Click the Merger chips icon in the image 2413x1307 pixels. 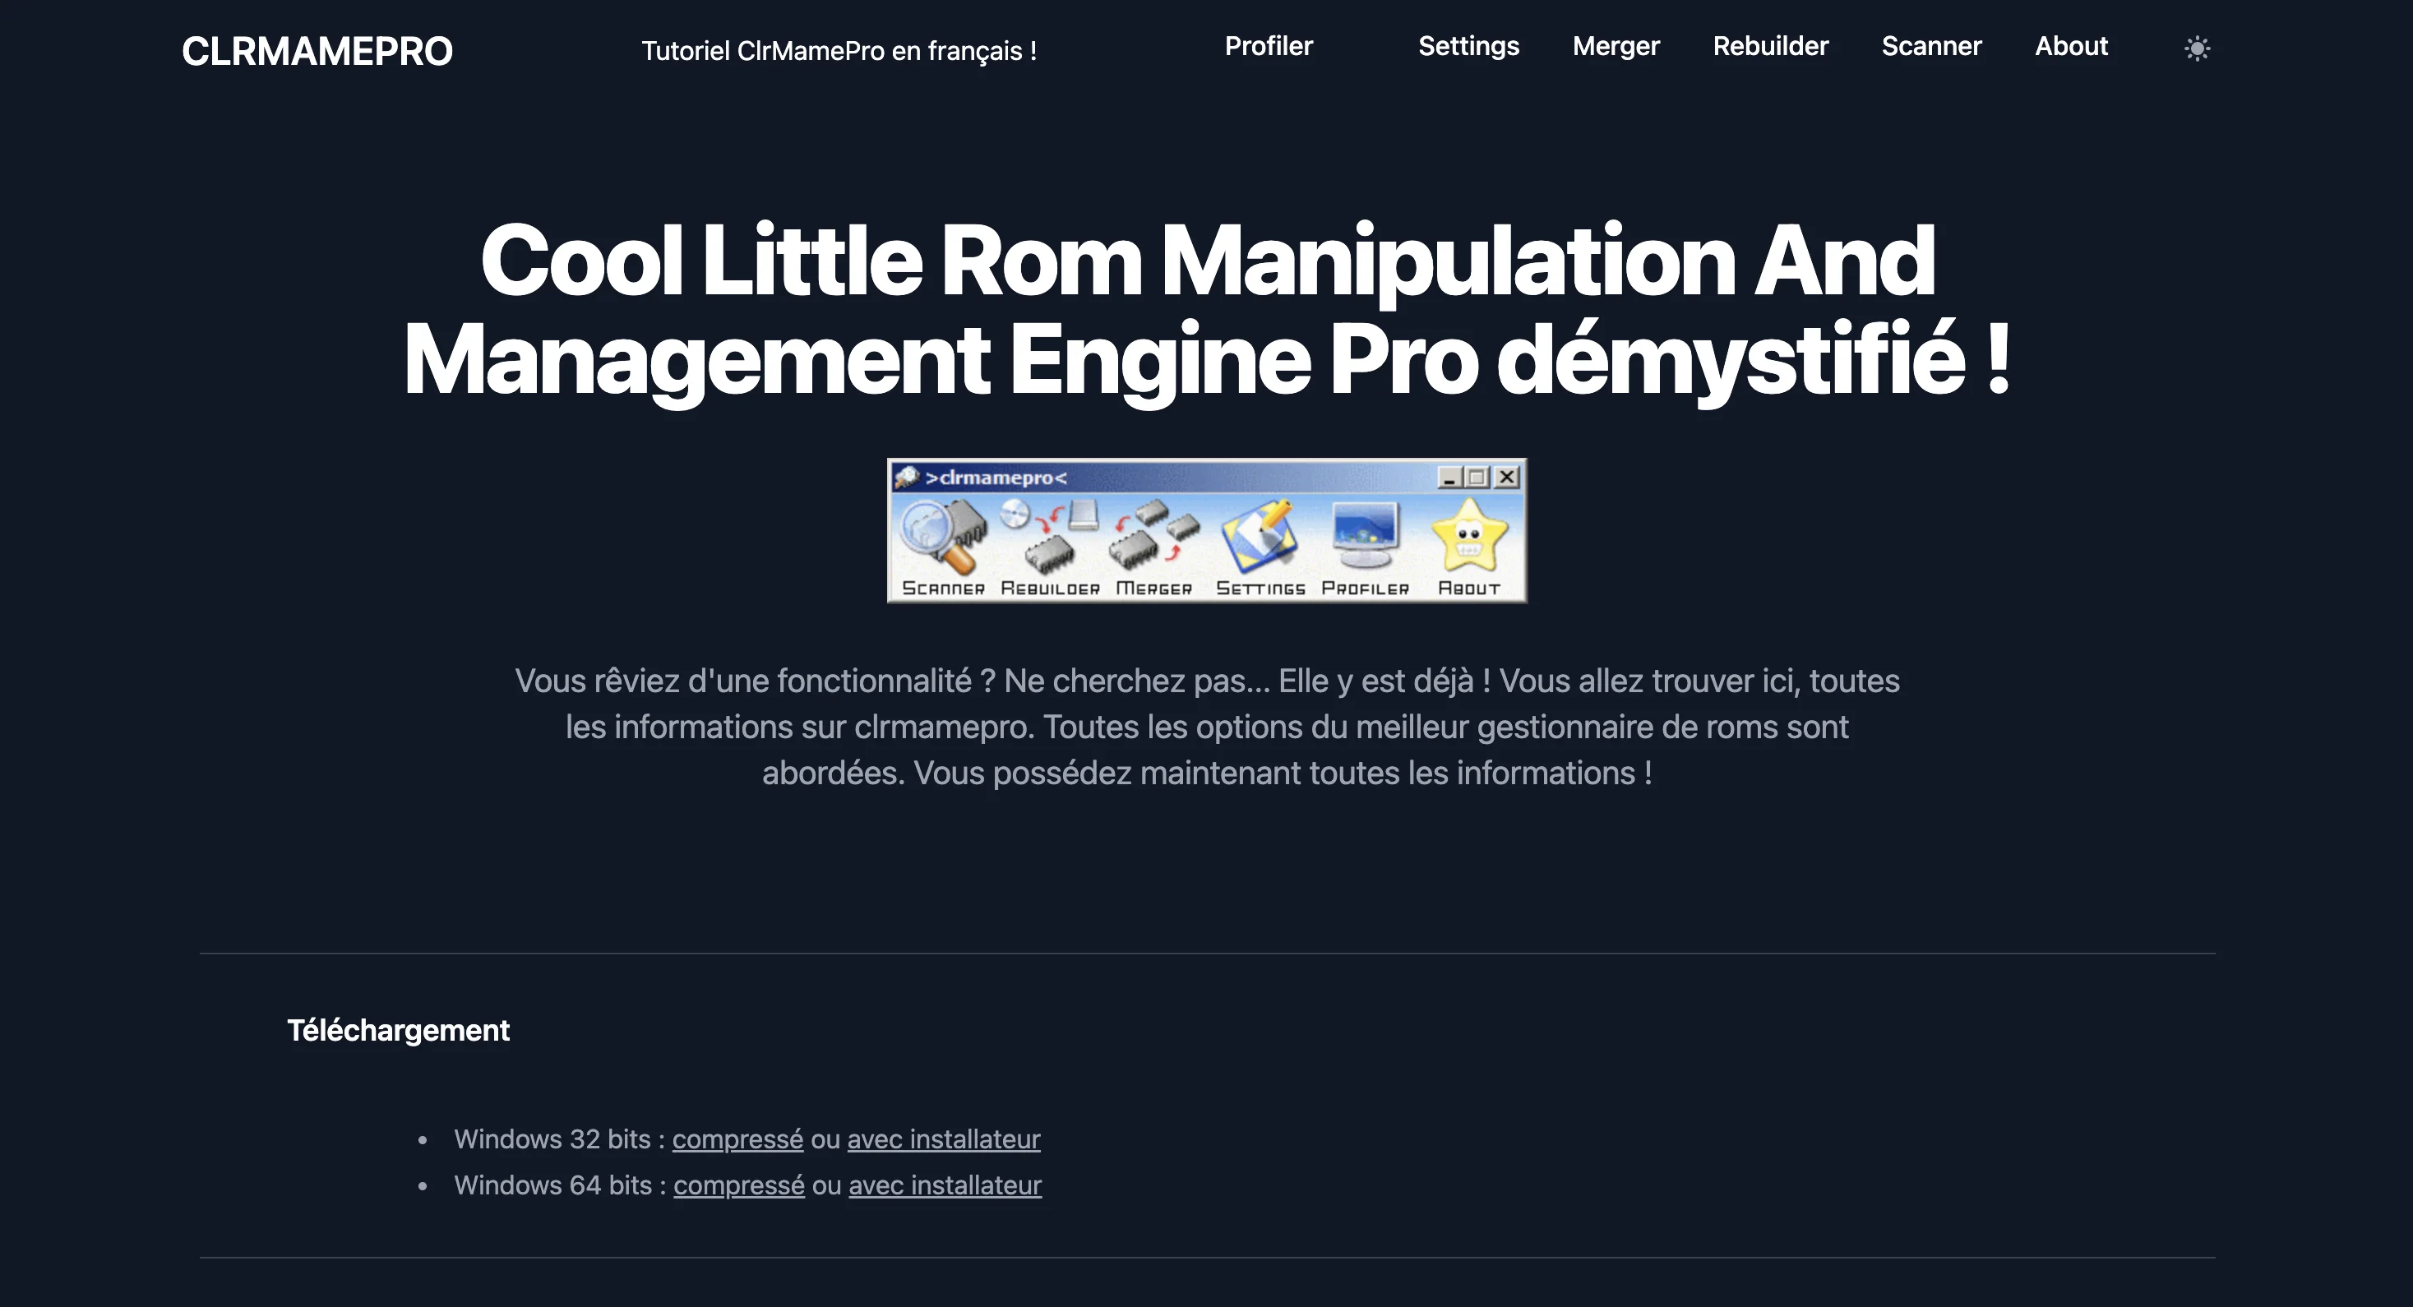(x=1154, y=537)
